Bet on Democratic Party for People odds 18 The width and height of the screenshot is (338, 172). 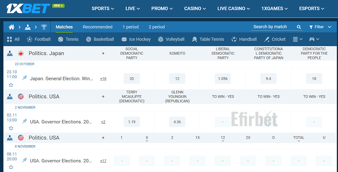[314, 79]
